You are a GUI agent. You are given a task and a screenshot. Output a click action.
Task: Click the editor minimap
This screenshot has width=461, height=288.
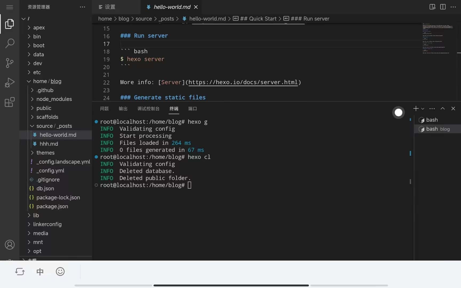tap(438, 39)
